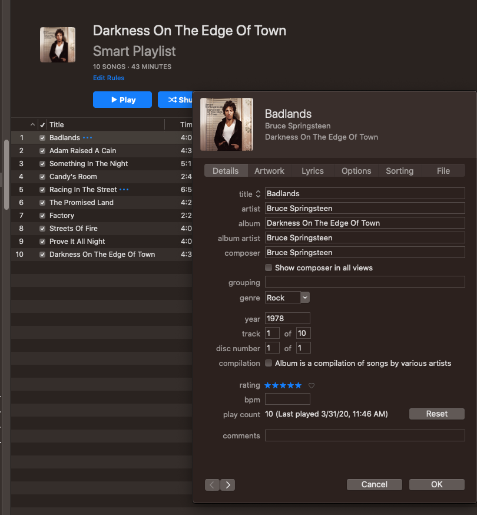Switch to the Sorting tab
Viewport: 477px width, 515px height.
pyautogui.click(x=399, y=171)
